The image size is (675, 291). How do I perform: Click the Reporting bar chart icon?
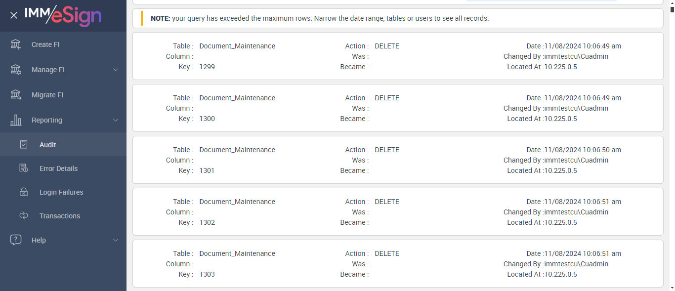pyautogui.click(x=16, y=120)
